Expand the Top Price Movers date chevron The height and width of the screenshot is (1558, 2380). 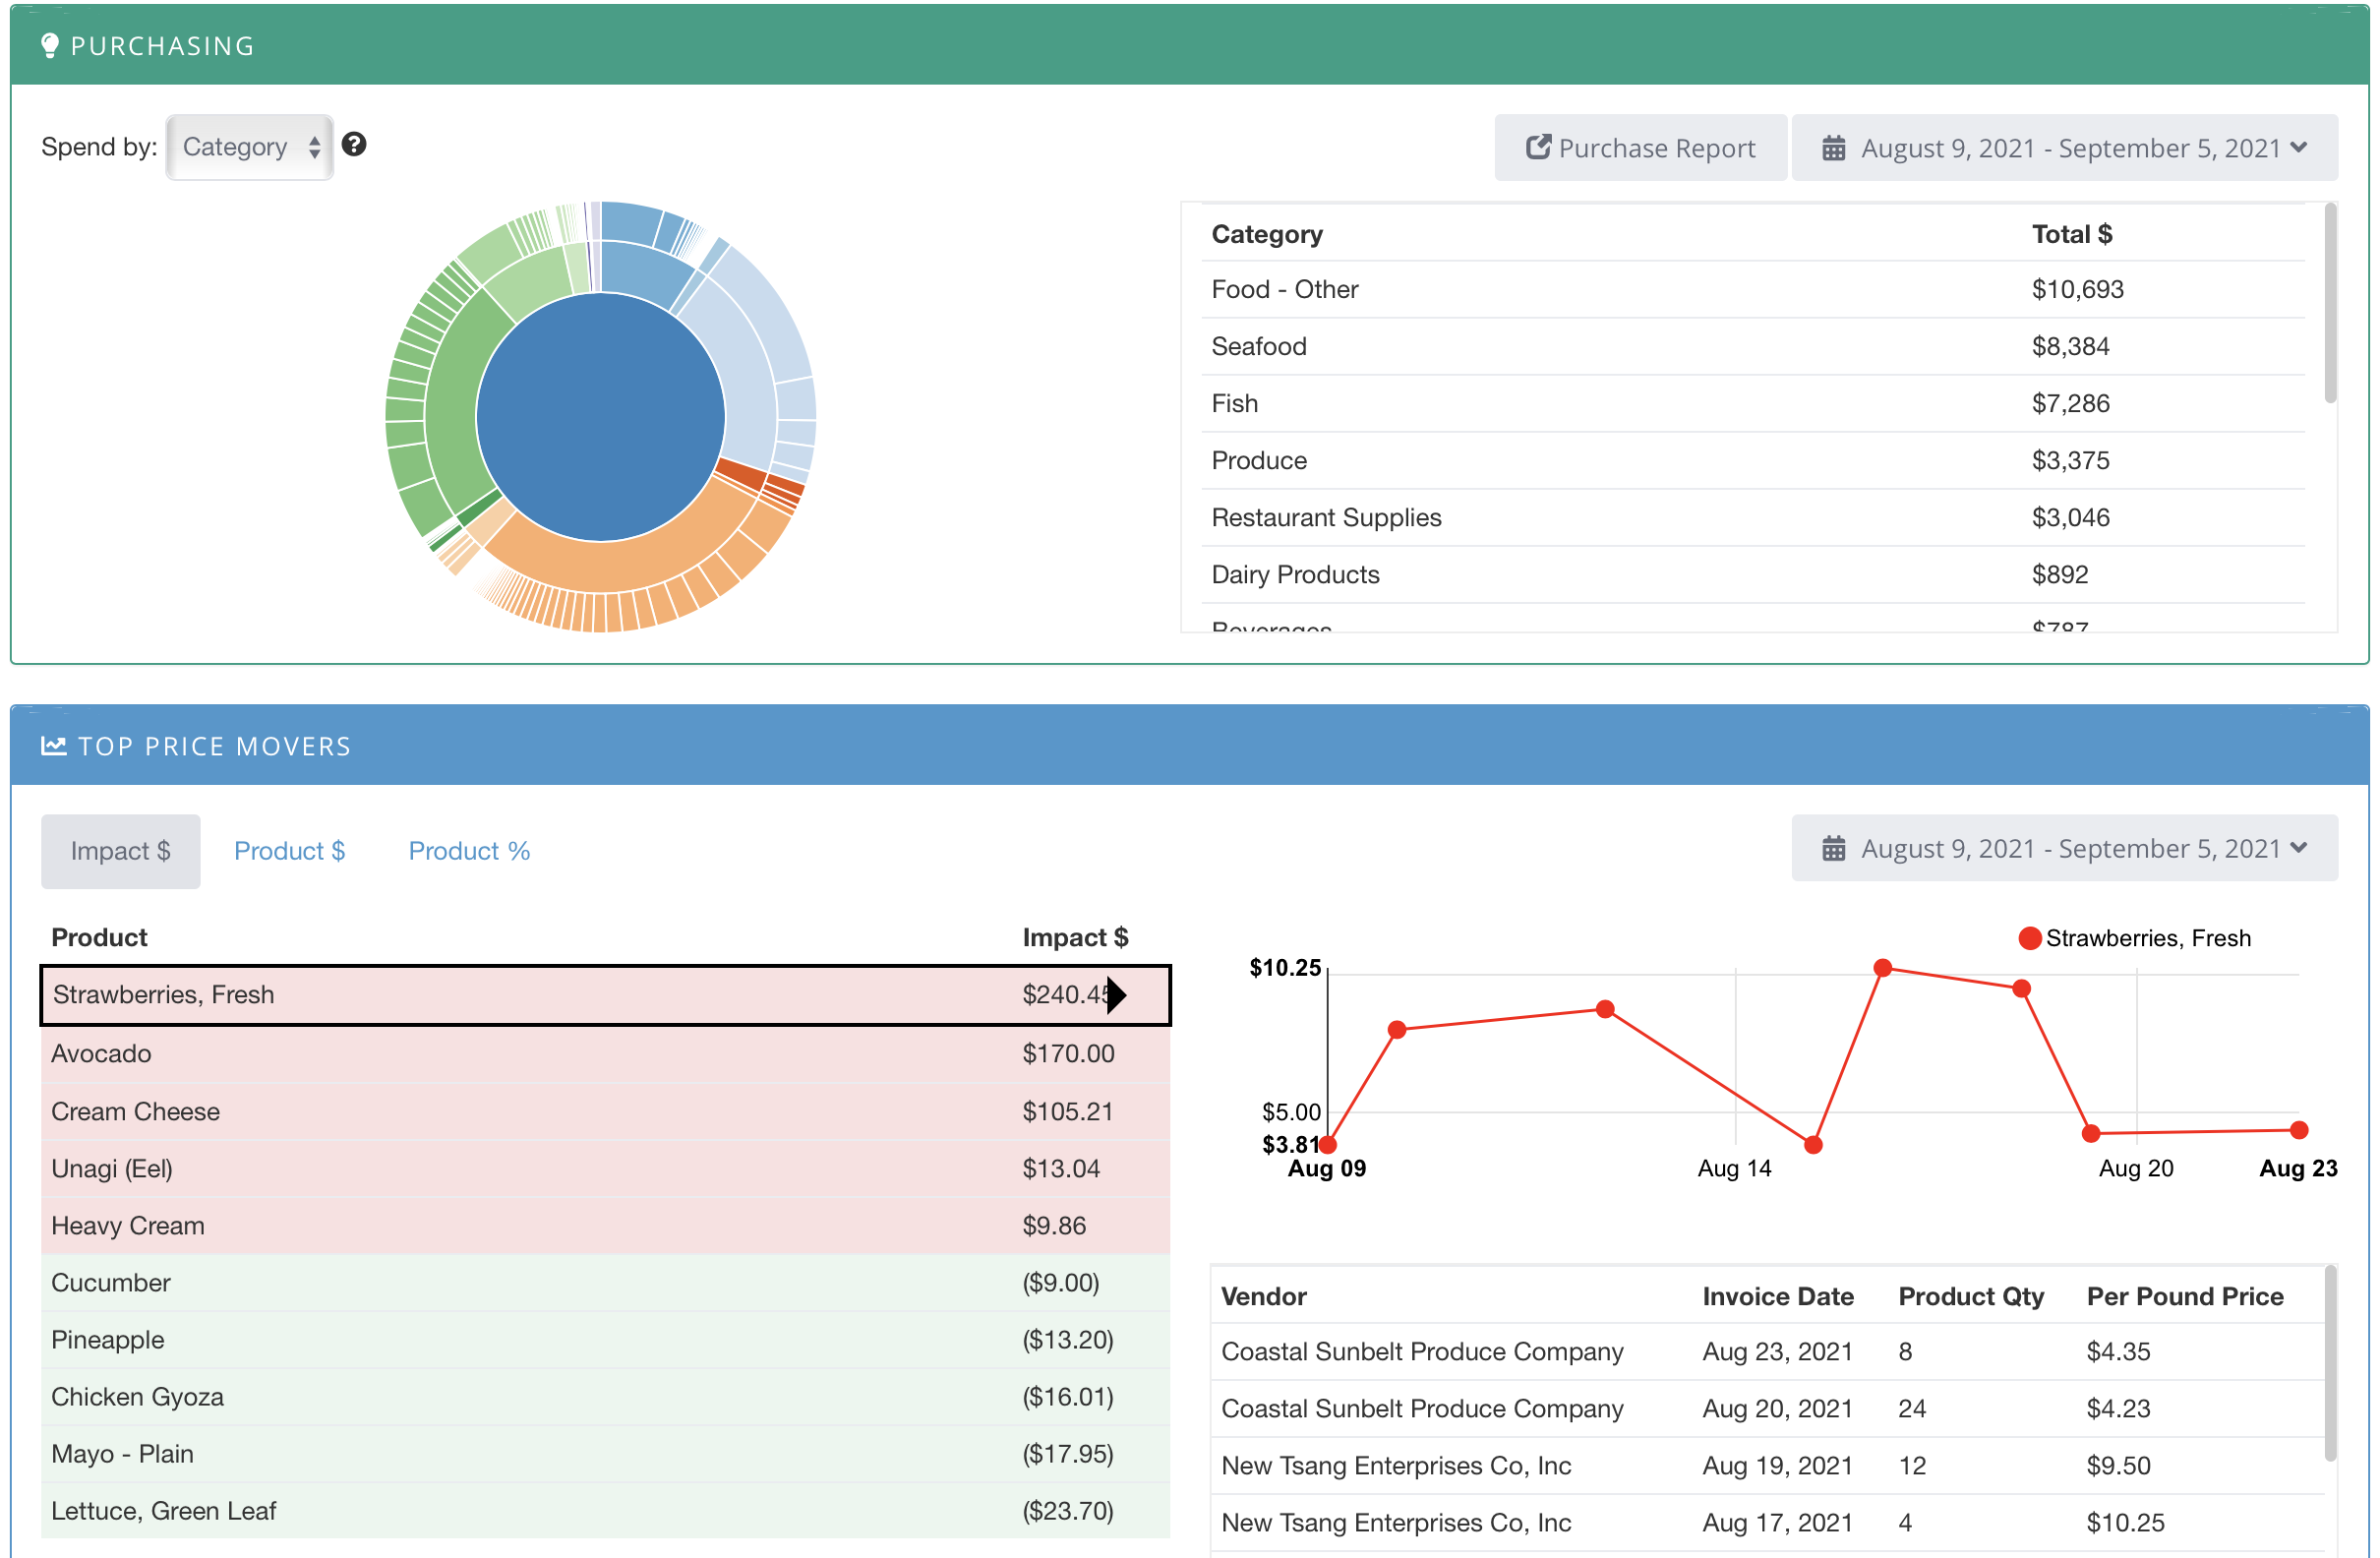pos(2299,848)
